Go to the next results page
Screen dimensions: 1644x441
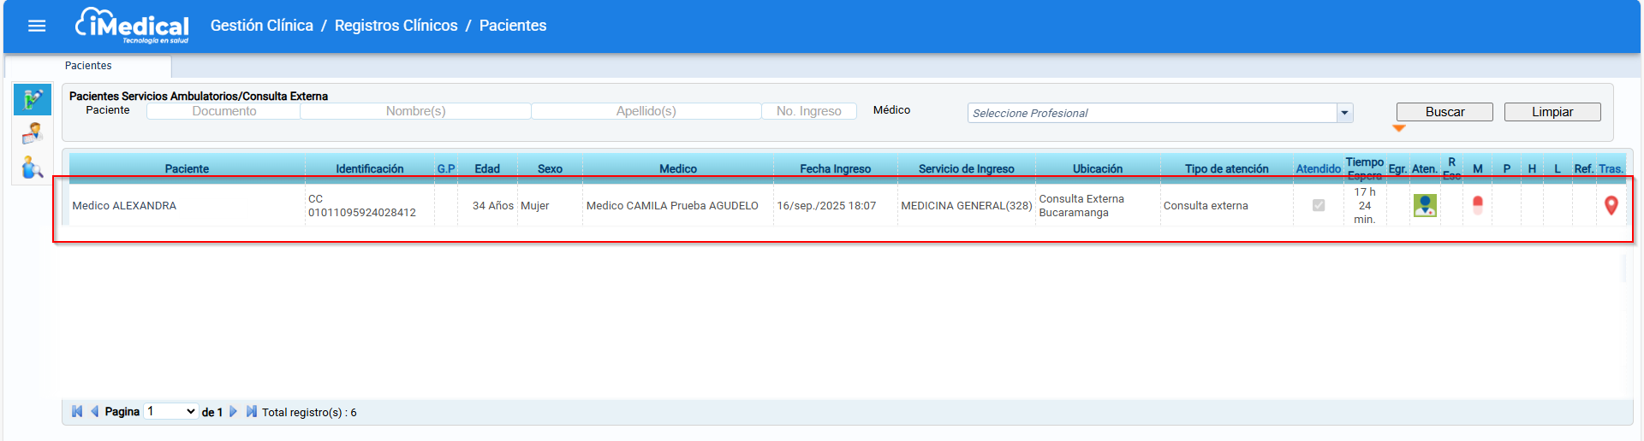(x=233, y=412)
